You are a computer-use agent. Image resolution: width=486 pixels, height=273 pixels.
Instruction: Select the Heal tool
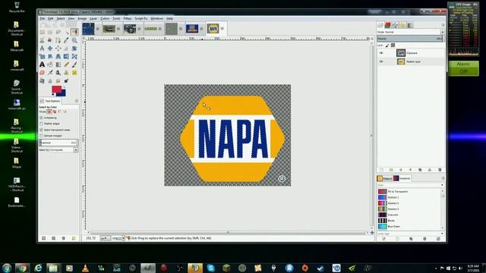[74, 73]
